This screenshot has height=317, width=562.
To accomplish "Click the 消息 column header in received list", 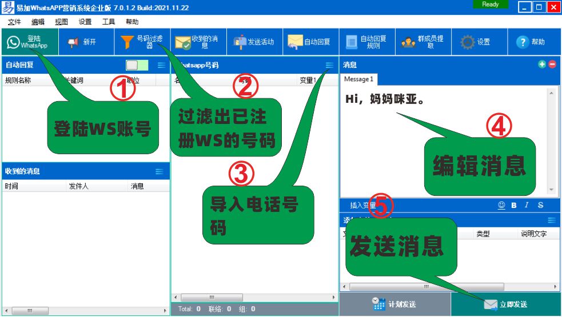I will point(137,186).
